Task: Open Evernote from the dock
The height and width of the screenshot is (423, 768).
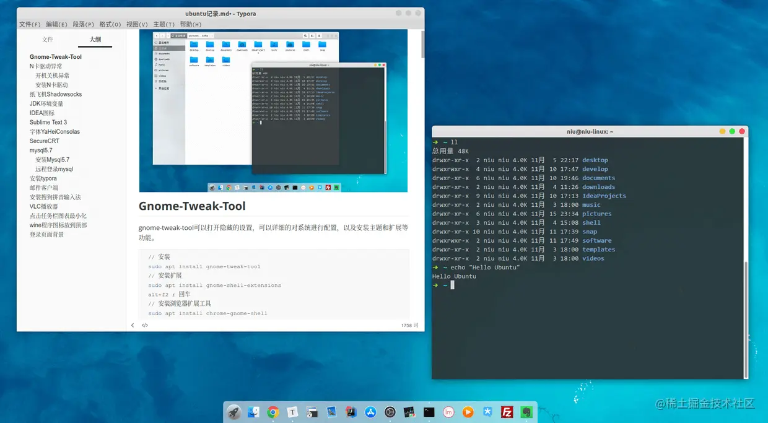Action: (x=526, y=411)
